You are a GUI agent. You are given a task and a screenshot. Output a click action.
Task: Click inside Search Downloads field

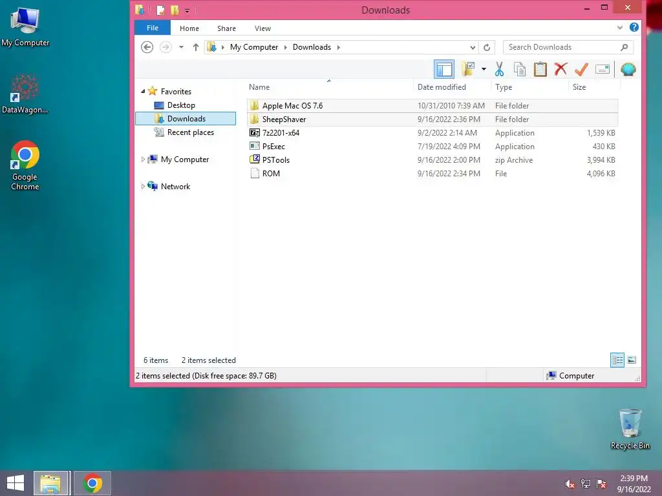pyautogui.click(x=562, y=47)
